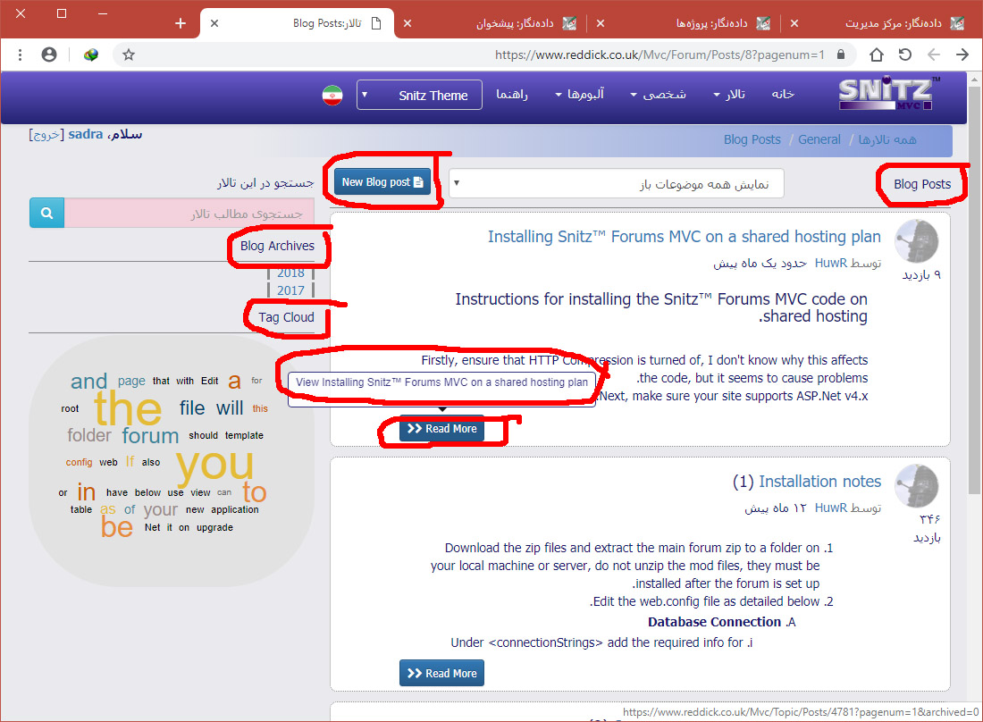
Task: Click the Snitz MVC logo
Action: click(x=888, y=95)
